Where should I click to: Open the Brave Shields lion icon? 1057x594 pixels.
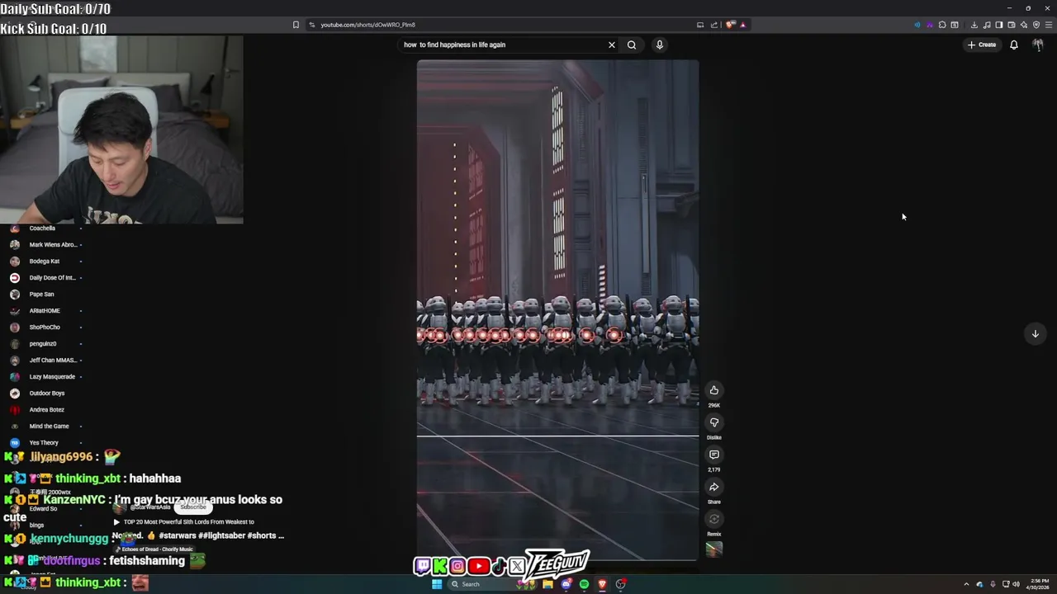(730, 25)
